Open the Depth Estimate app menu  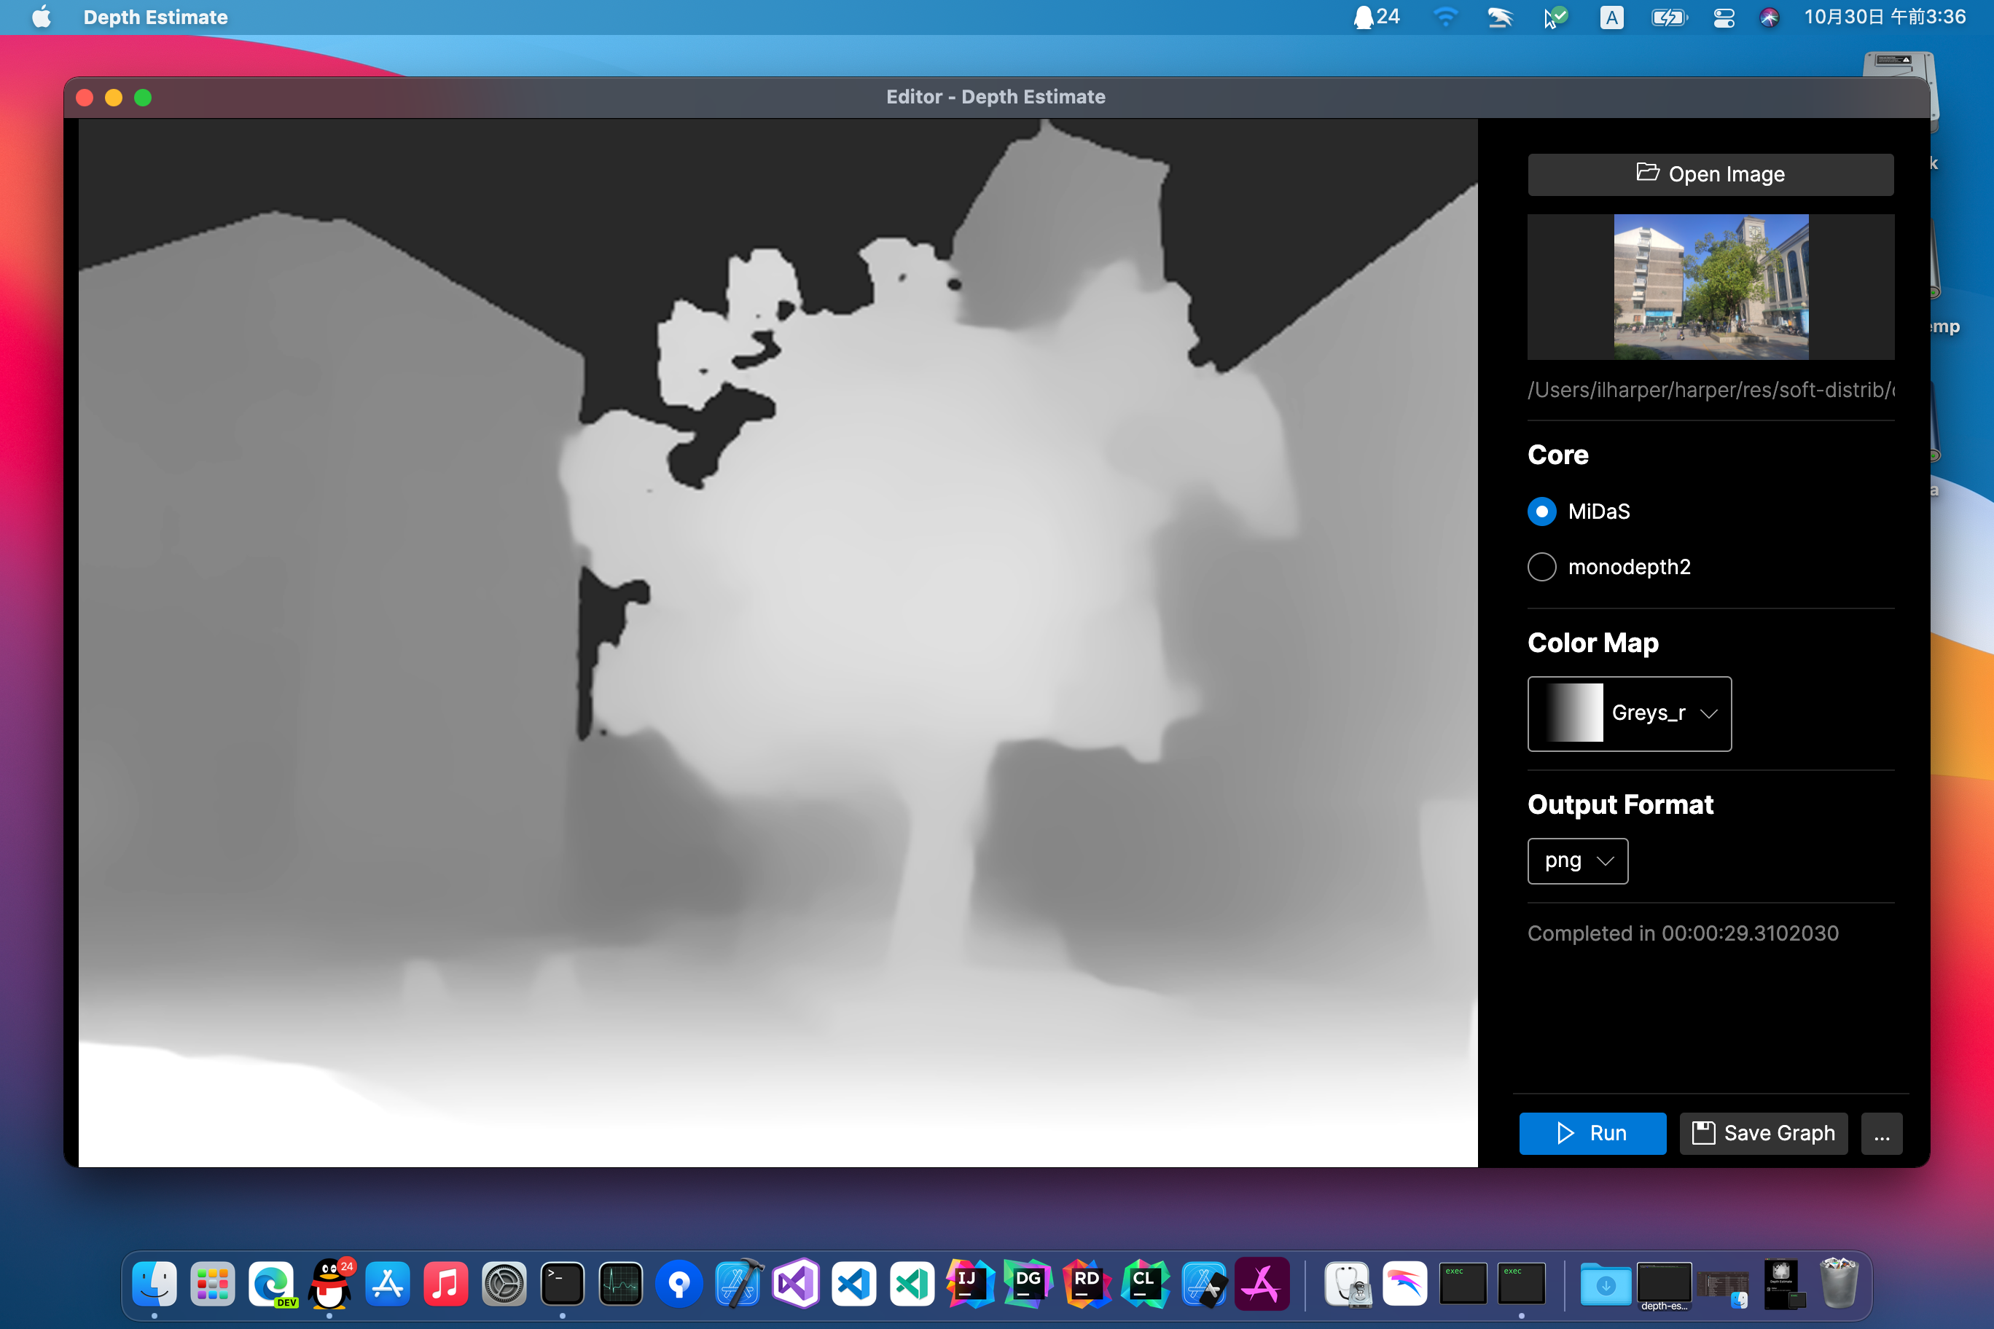tap(155, 17)
